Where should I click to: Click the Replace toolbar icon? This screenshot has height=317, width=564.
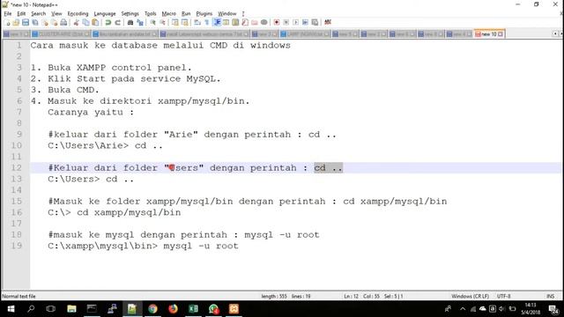140,23
